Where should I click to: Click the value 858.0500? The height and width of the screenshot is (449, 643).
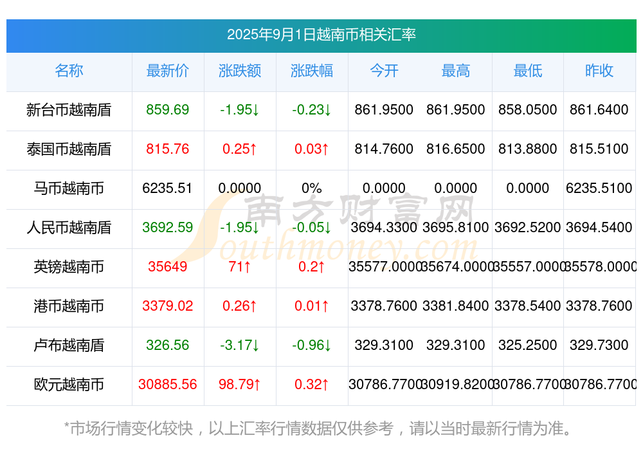(x=528, y=109)
